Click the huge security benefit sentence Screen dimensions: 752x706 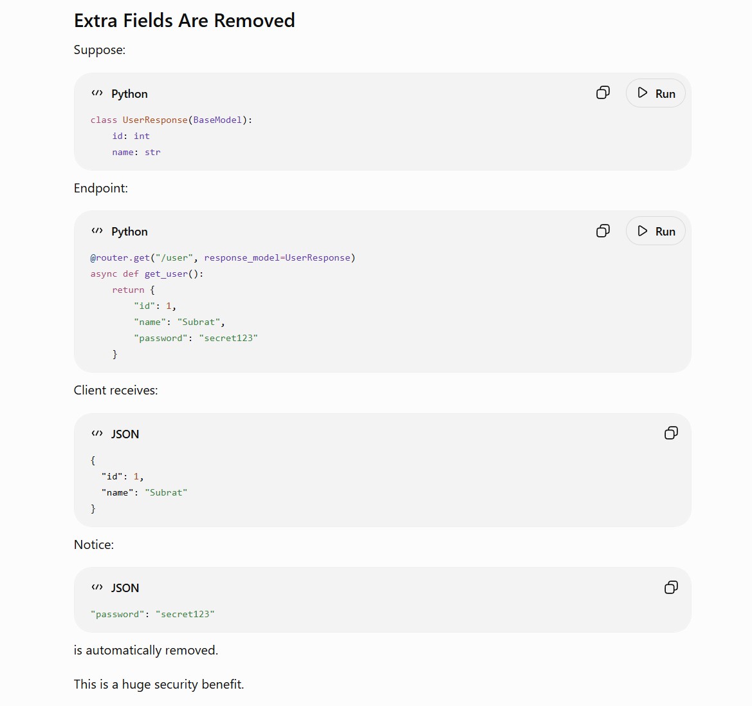(x=159, y=684)
